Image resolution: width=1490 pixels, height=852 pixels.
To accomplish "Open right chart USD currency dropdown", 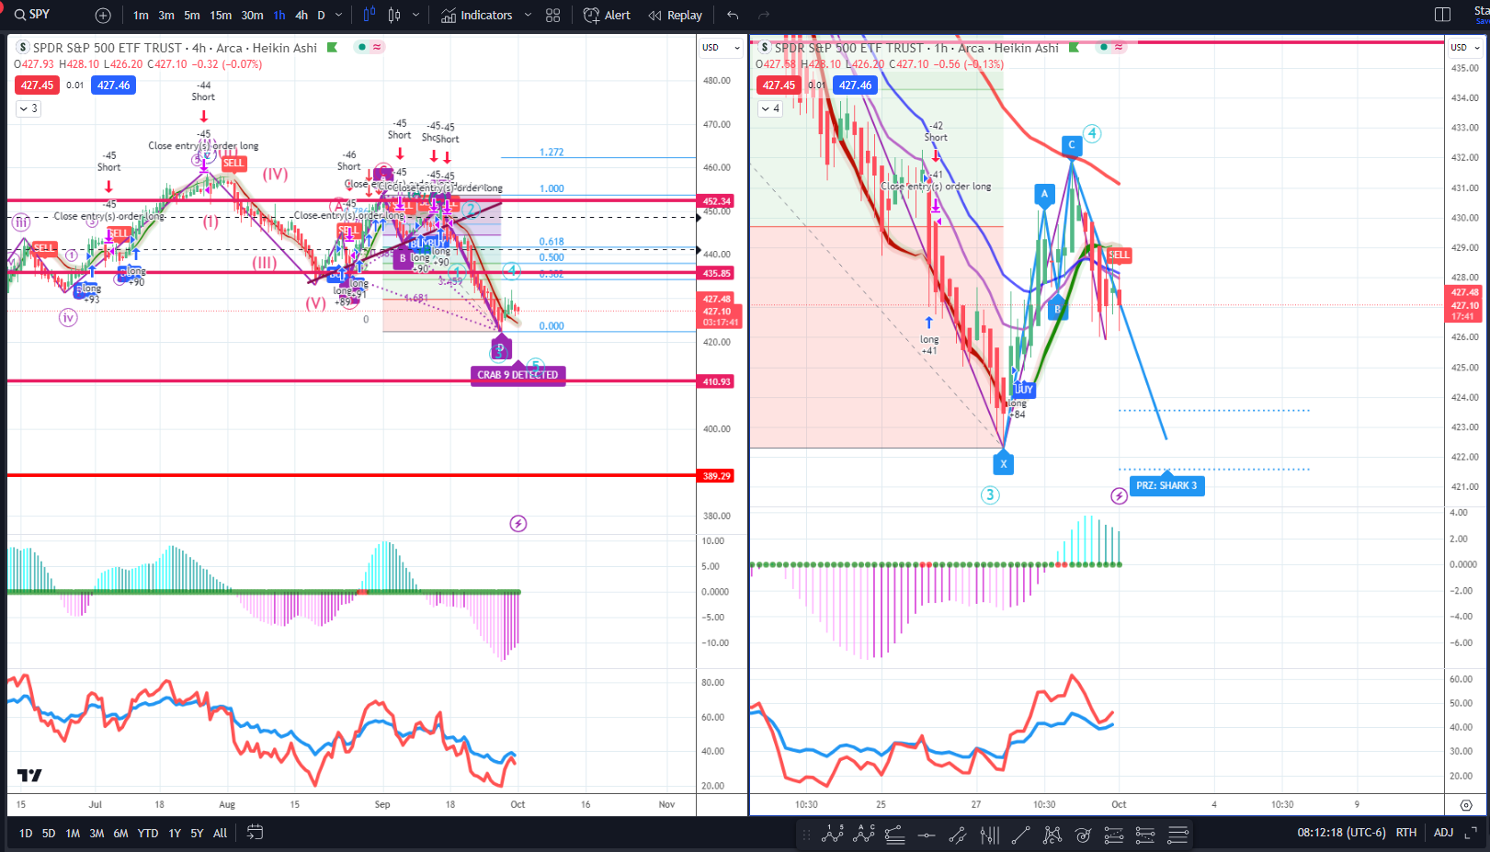I will (x=1465, y=48).
